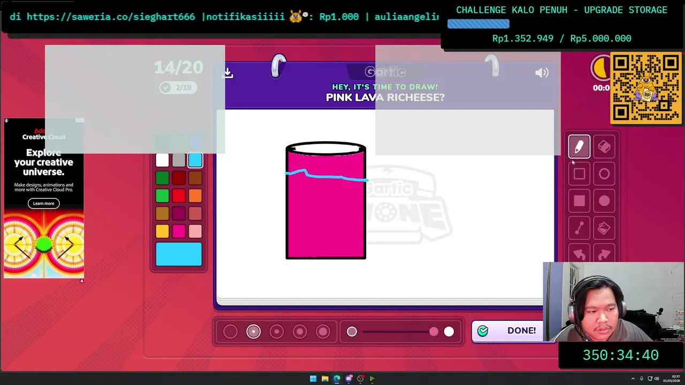
Task: Choose the hollow rectangle shape tool
Action: click(x=579, y=174)
